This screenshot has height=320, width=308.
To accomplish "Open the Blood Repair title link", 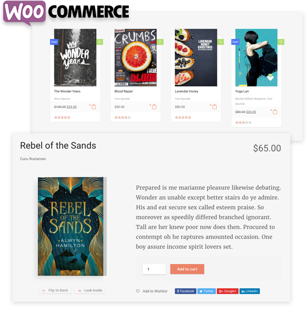I will coord(124,91).
